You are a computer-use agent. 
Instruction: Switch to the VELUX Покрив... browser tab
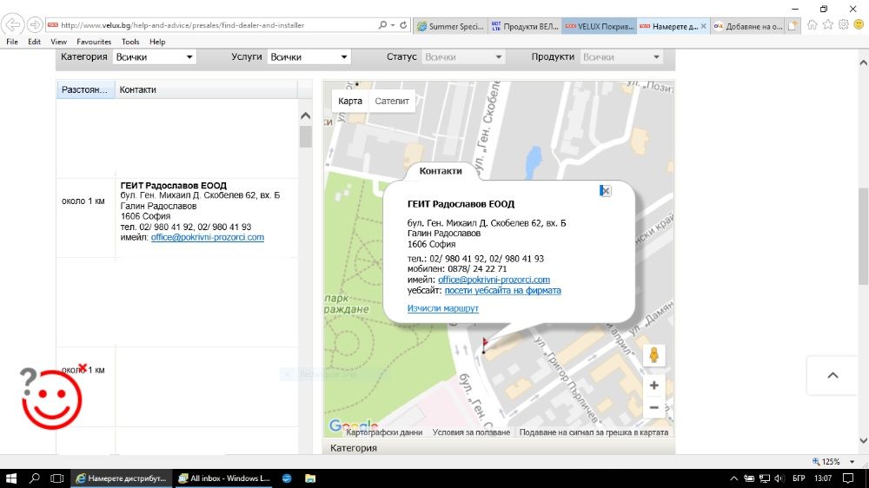pyautogui.click(x=600, y=26)
